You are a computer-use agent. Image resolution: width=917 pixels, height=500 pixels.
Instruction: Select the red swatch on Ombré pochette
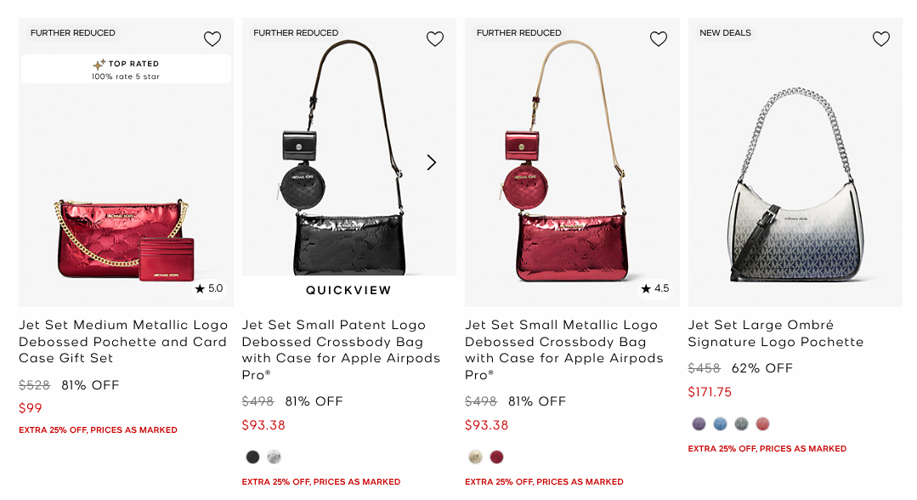(x=762, y=423)
